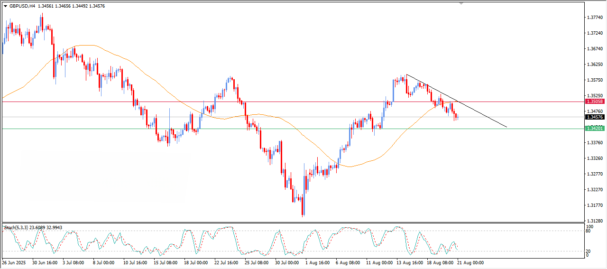
Task: Click the 30 Jun 16:00 date label
Action: click(x=45, y=262)
